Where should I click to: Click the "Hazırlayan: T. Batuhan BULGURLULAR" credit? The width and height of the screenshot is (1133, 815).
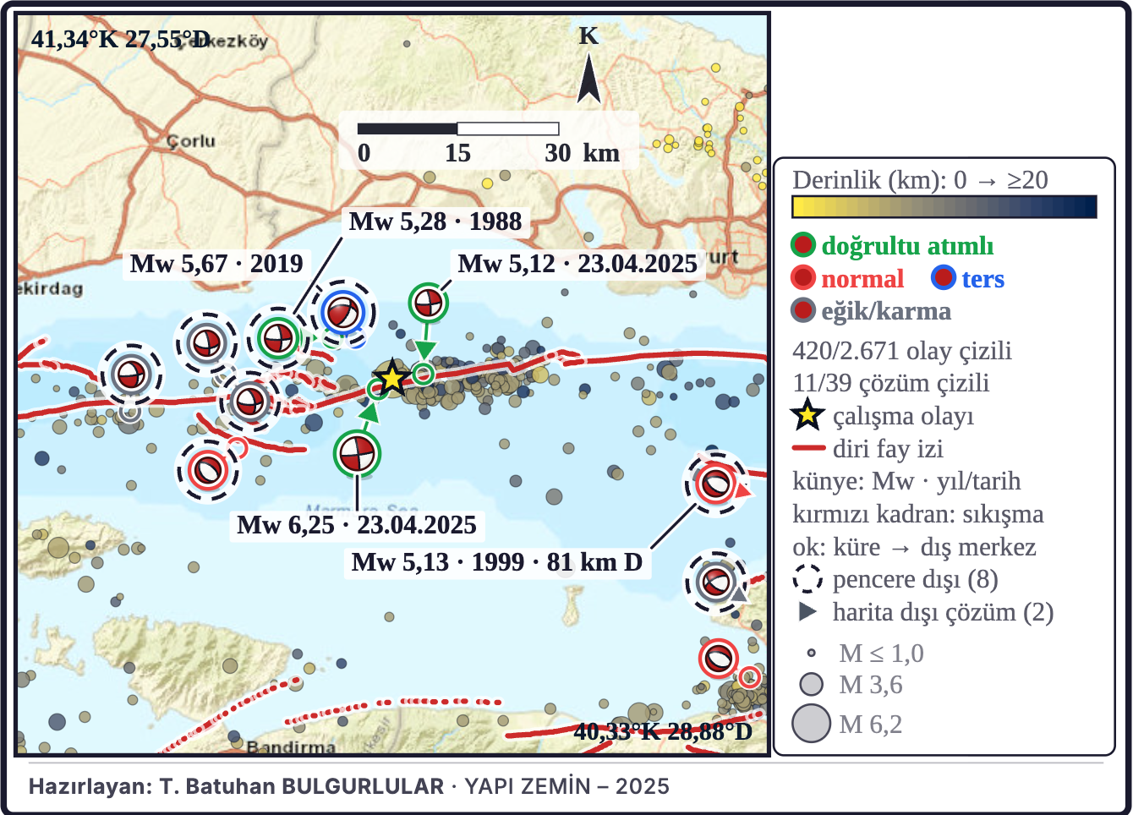click(236, 786)
